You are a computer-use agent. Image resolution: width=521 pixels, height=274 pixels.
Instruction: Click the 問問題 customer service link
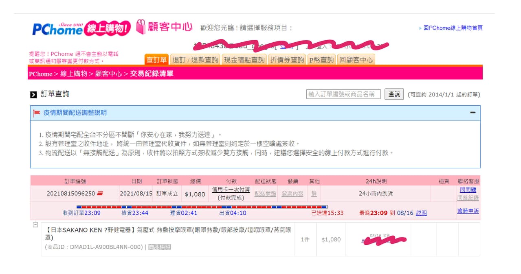tap(468, 190)
